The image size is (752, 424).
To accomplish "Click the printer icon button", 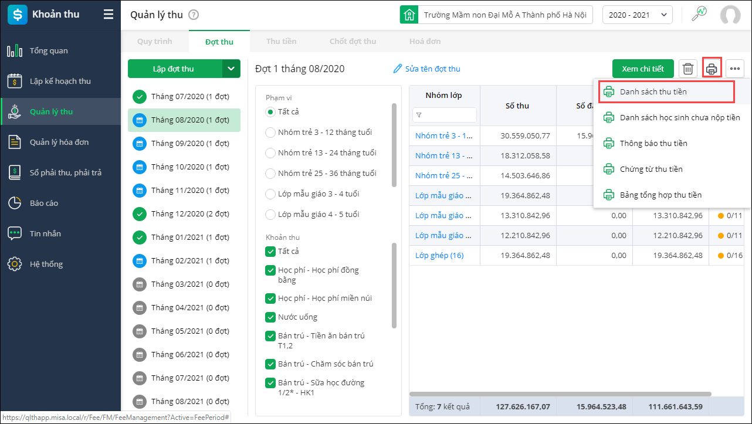I will click(712, 69).
